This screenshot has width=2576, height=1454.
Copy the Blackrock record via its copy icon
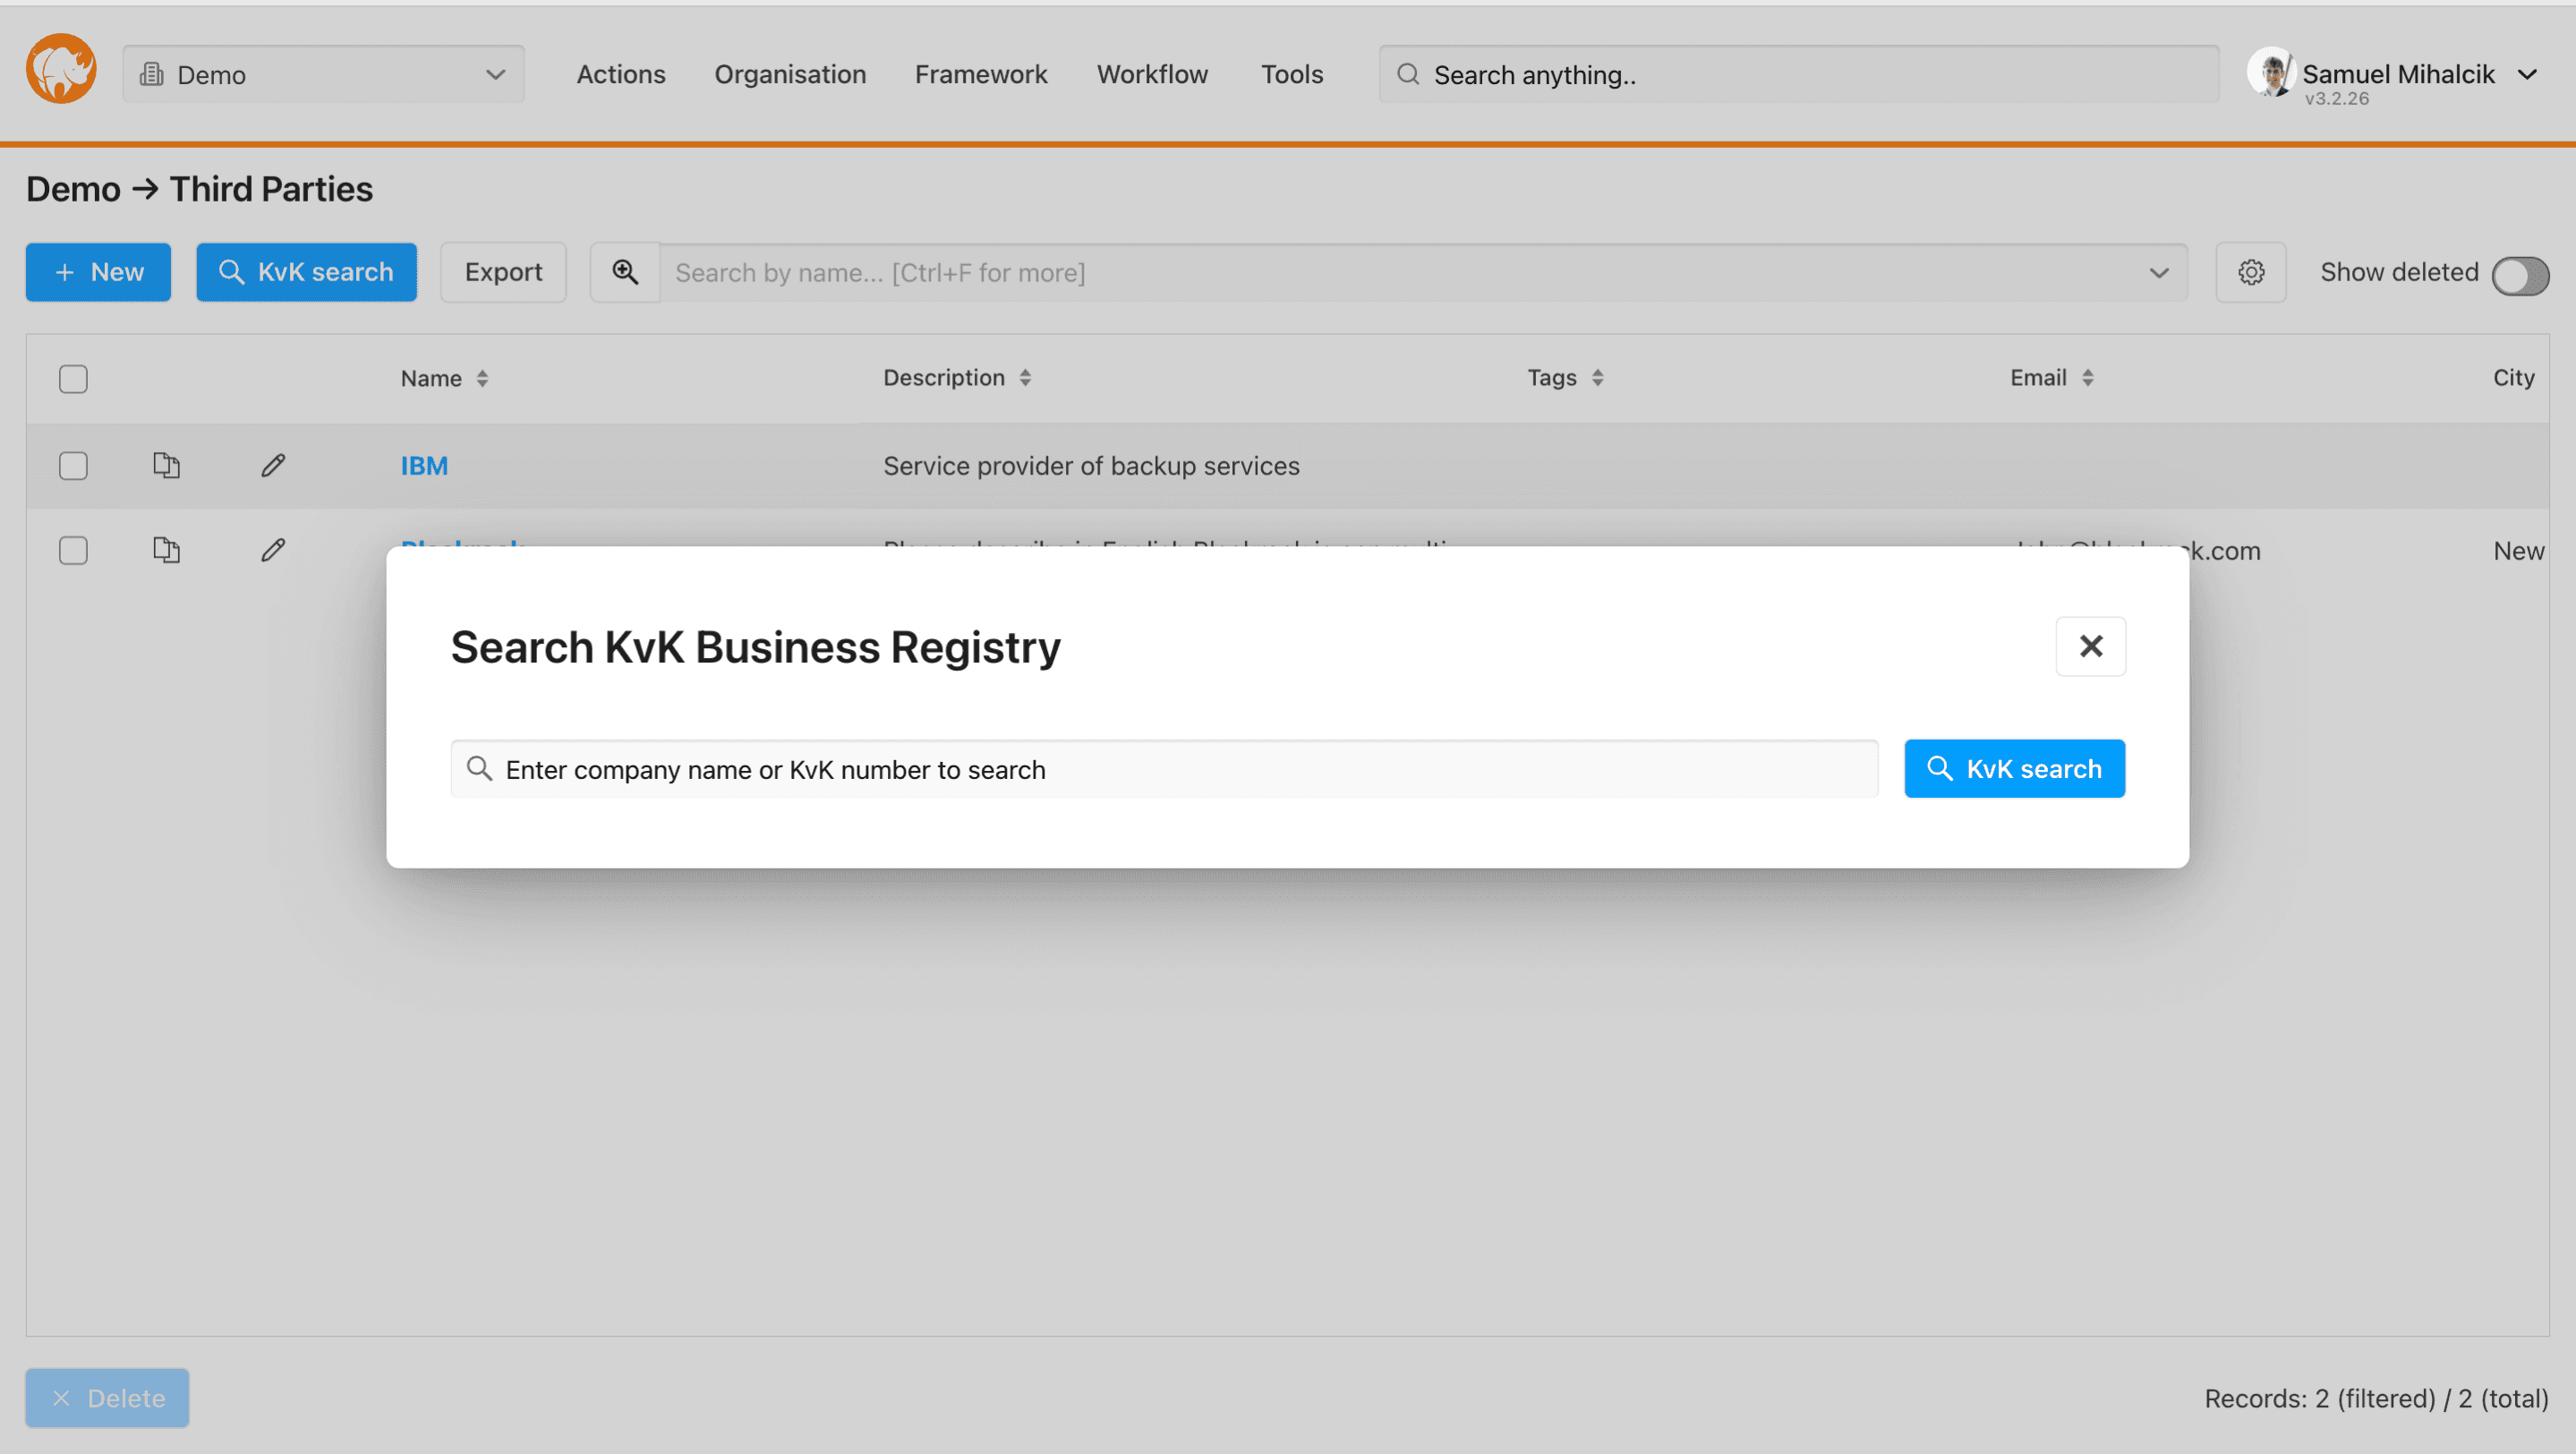coord(166,550)
